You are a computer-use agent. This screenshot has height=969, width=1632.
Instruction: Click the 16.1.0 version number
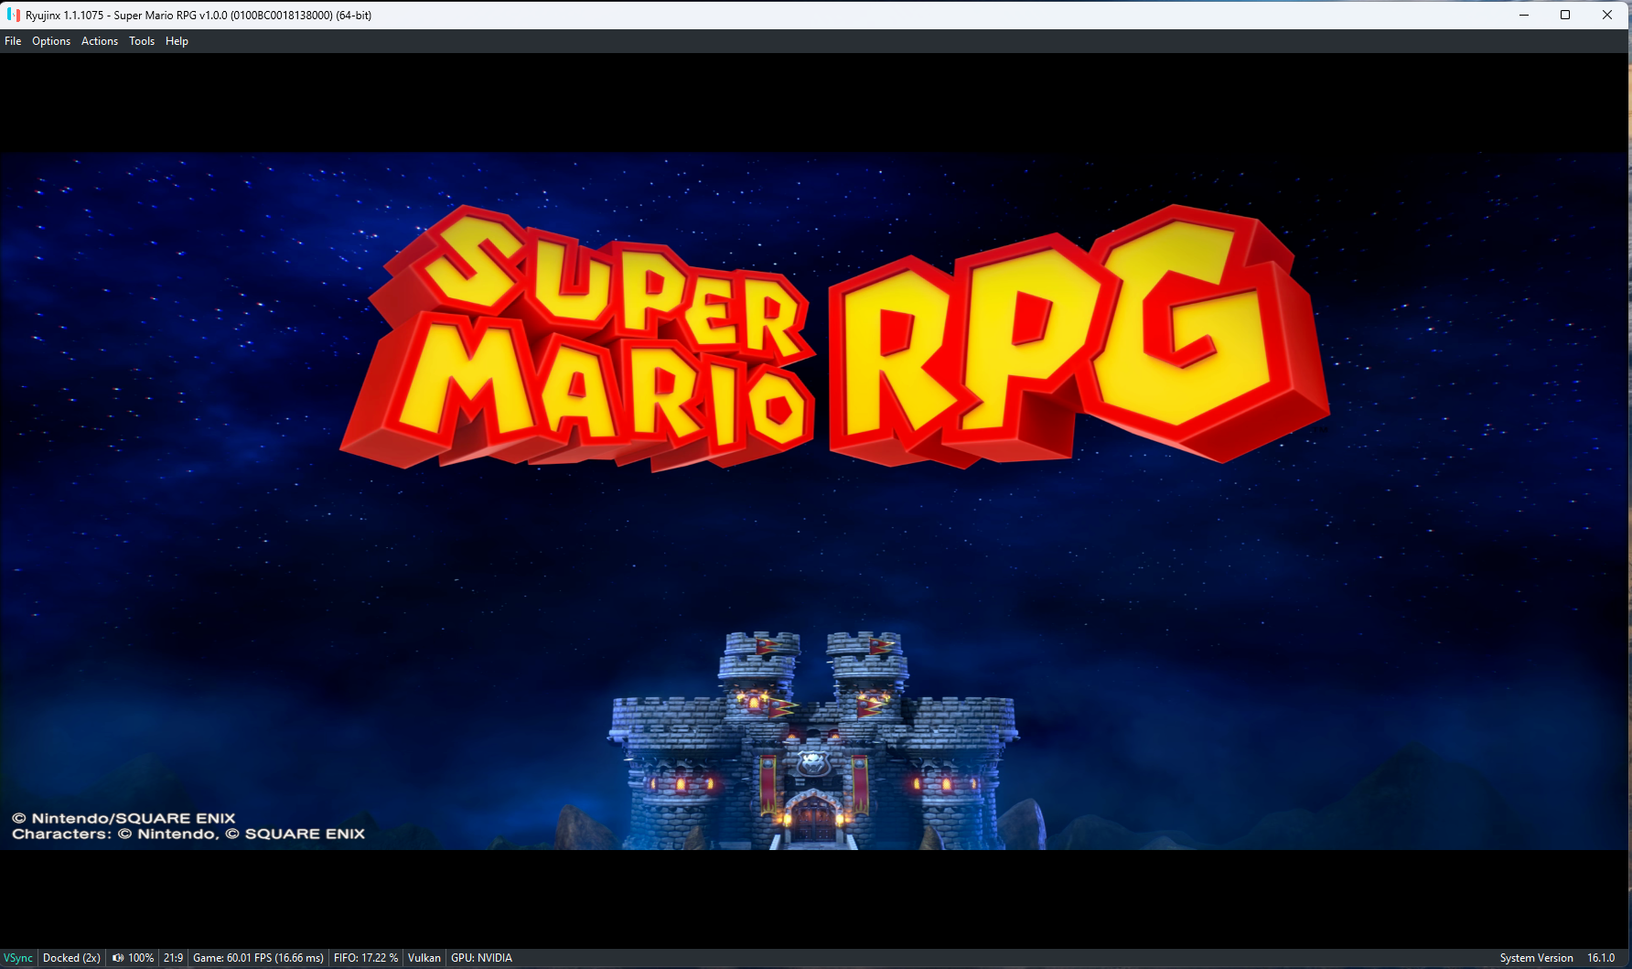tap(1601, 958)
